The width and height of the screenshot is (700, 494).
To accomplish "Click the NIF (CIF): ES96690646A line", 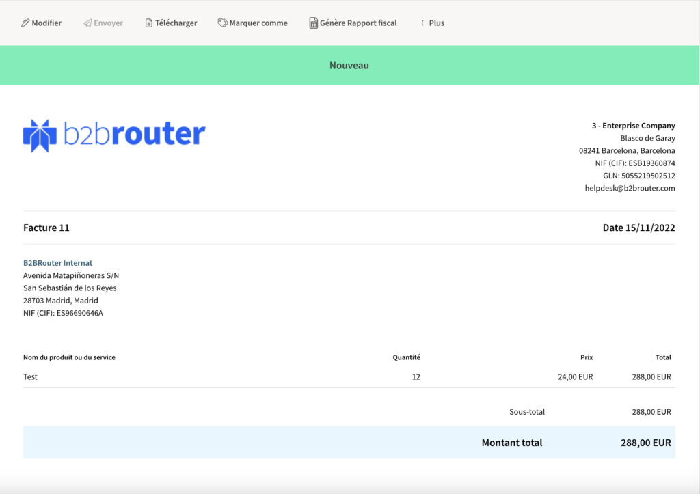I will pos(63,313).
